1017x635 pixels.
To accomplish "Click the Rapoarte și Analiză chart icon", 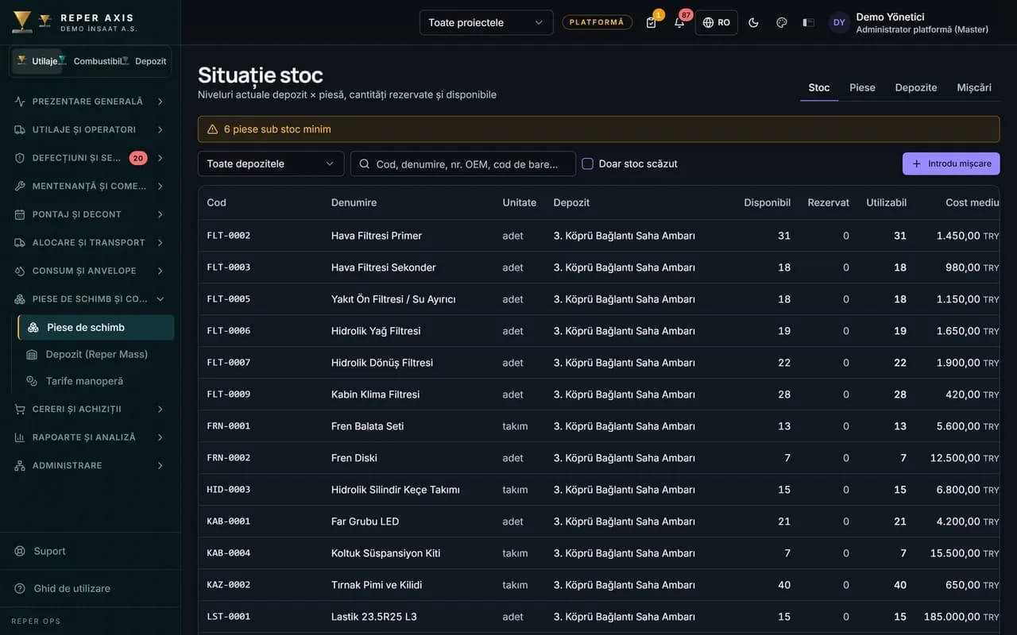I will [20, 437].
